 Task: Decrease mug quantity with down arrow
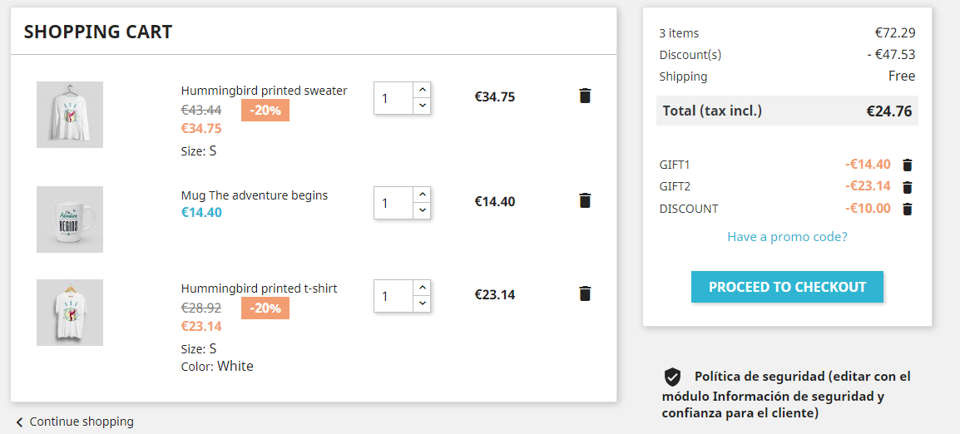point(423,210)
